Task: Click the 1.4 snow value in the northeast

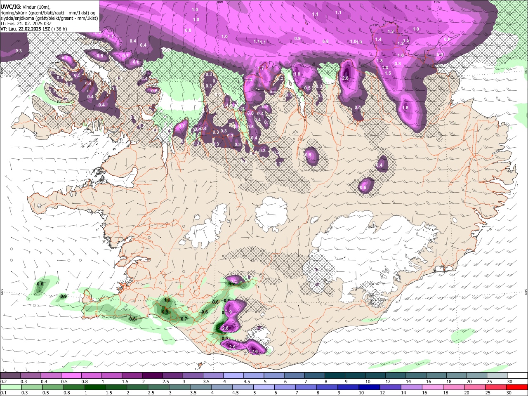Action: click(378, 39)
